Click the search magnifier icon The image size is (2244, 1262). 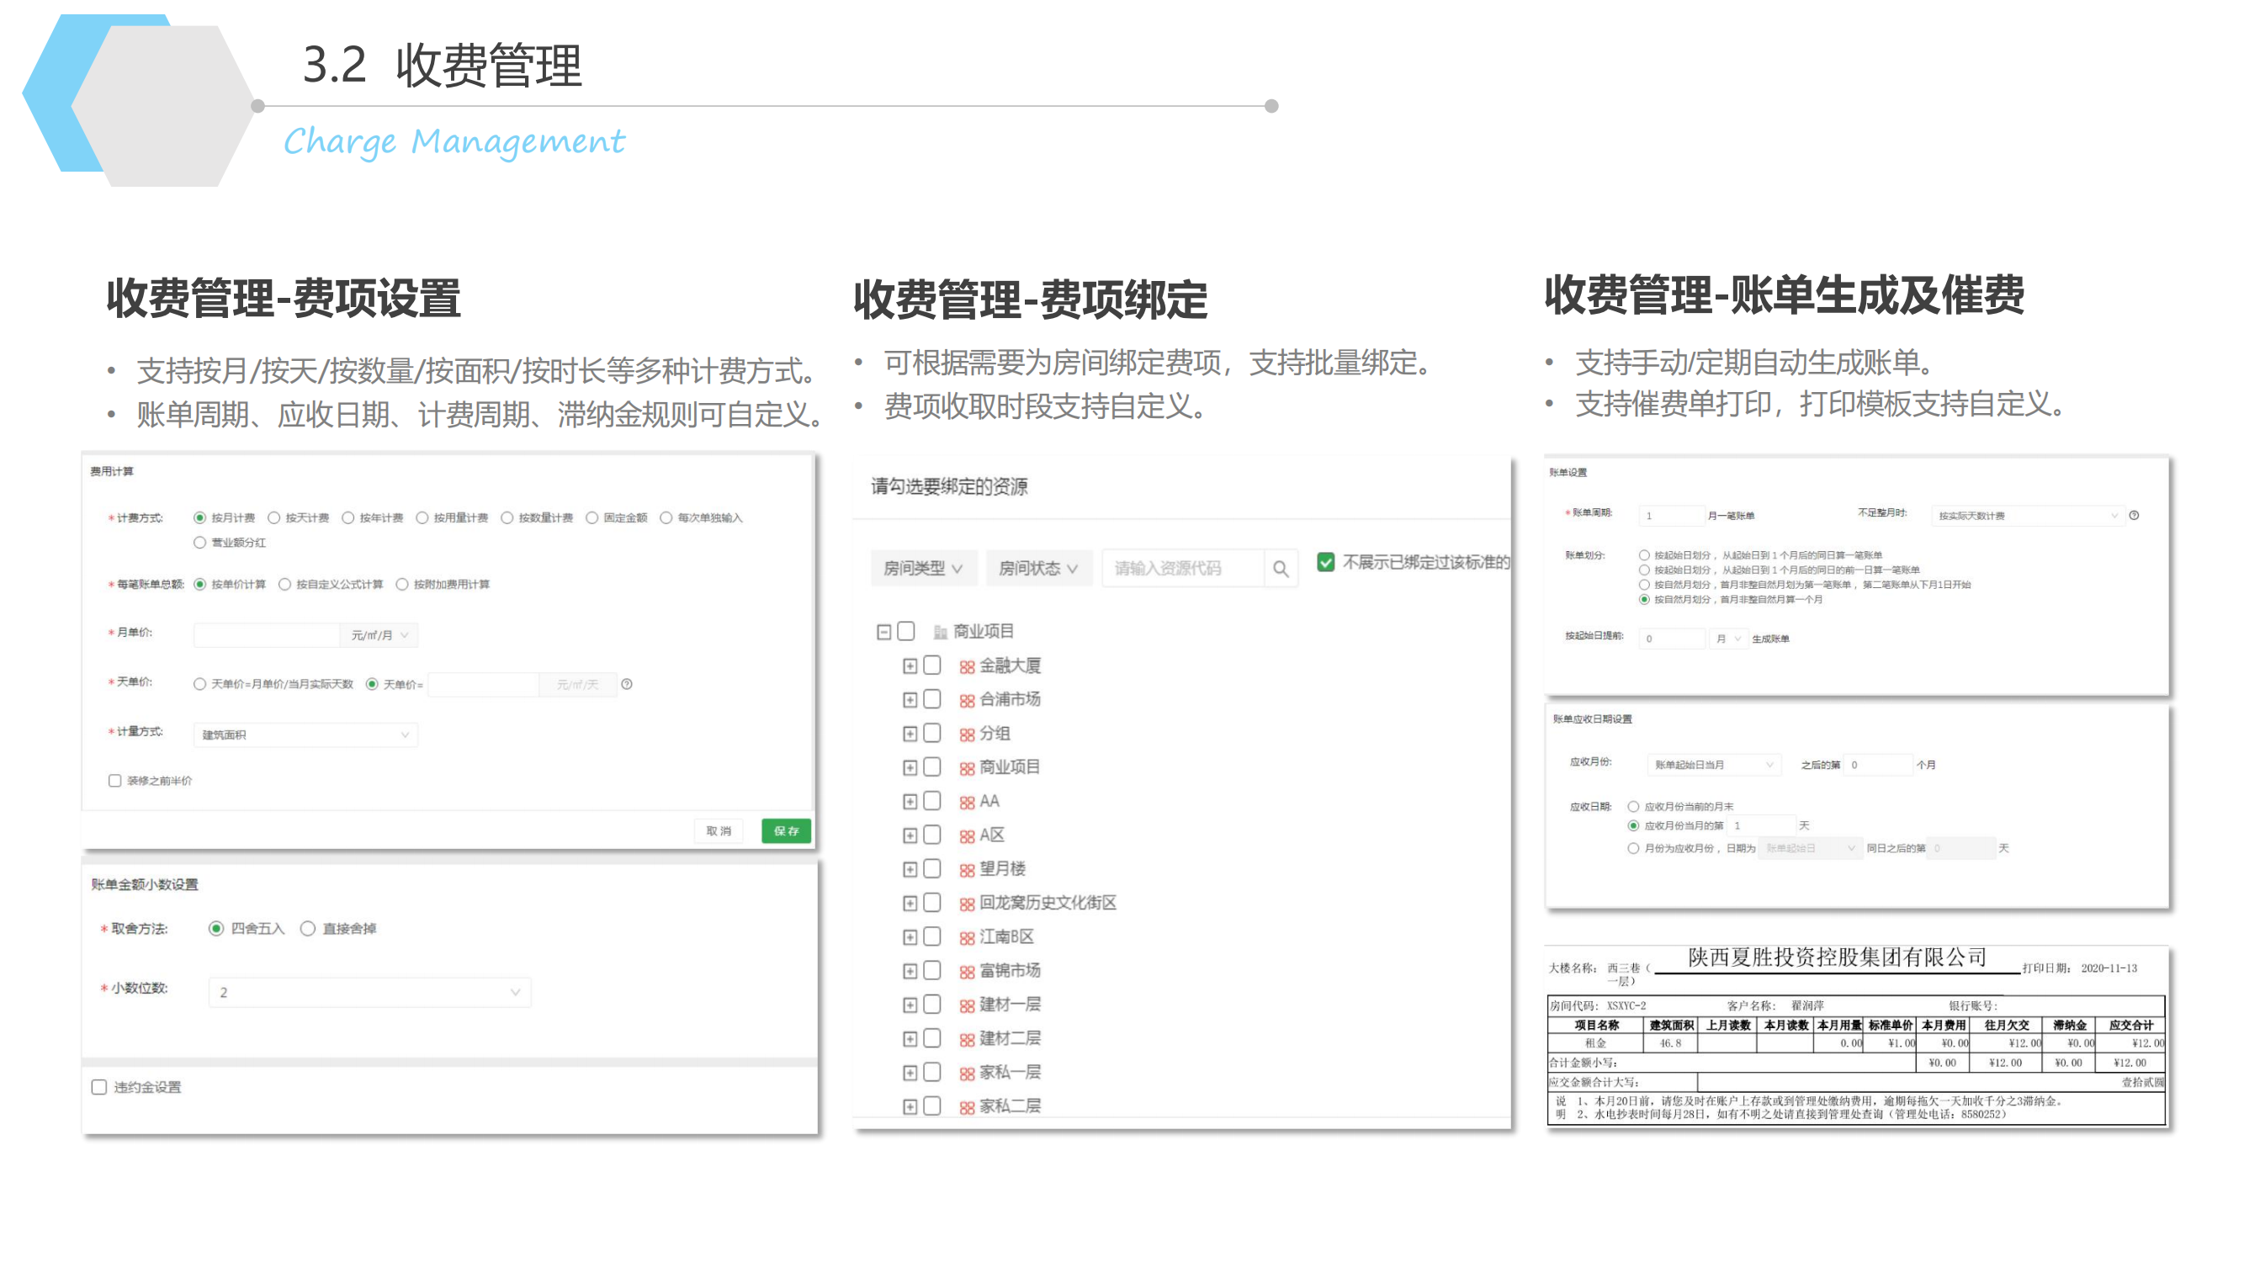pyautogui.click(x=1281, y=569)
